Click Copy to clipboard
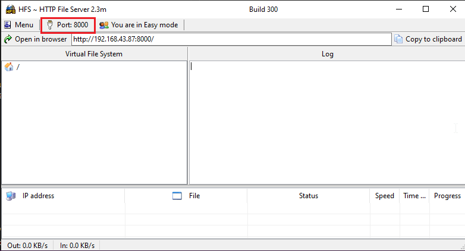The width and height of the screenshot is (465, 251). click(x=428, y=39)
